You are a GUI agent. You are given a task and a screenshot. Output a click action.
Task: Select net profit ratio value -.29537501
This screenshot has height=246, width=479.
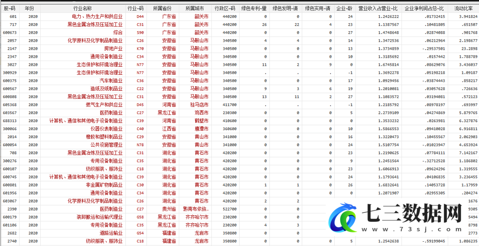pyautogui.click(x=433, y=48)
